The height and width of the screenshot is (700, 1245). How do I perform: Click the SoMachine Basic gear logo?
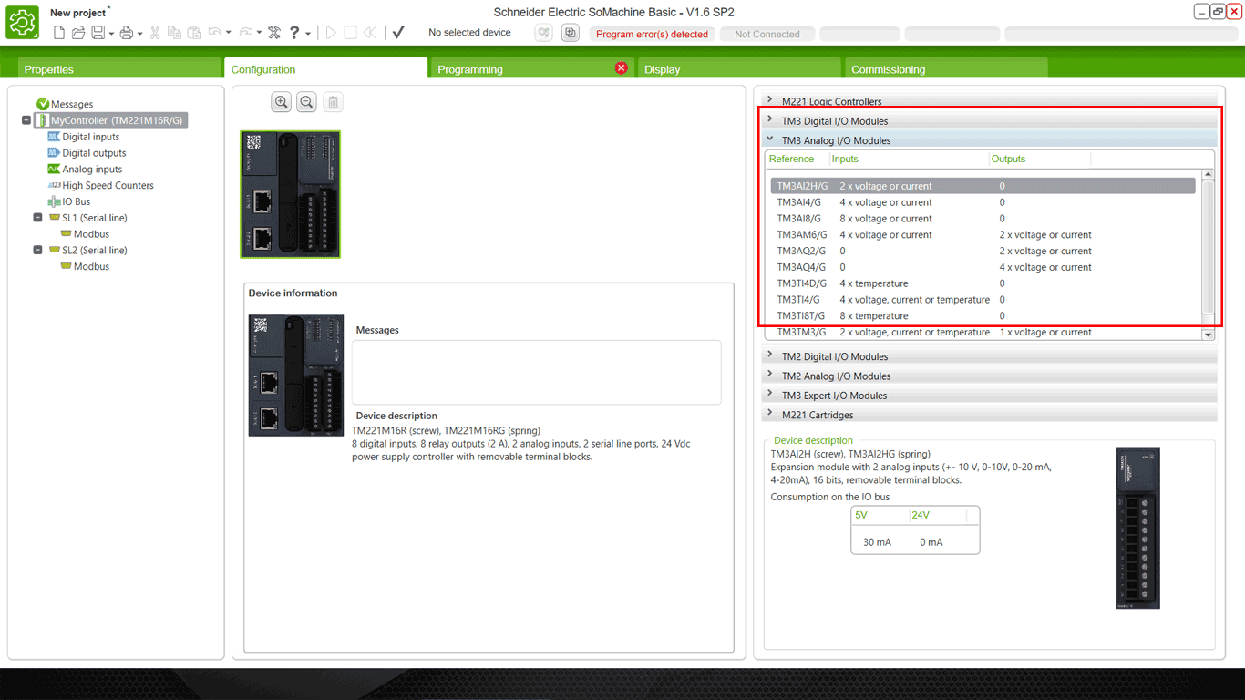click(23, 22)
